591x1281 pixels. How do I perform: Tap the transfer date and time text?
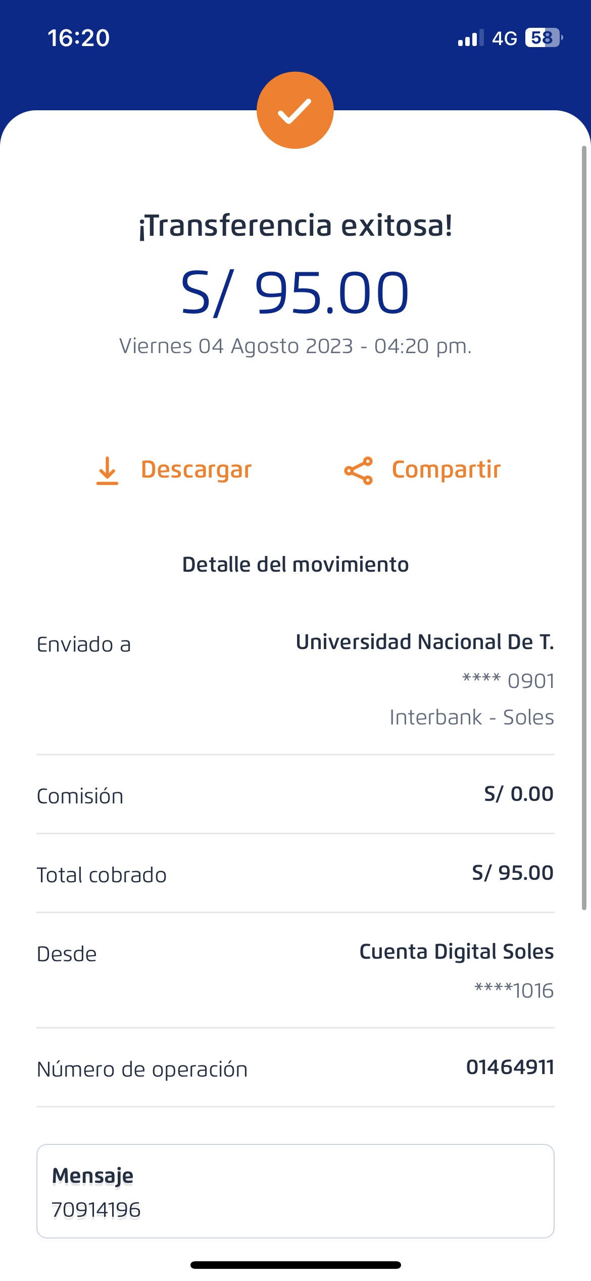295,347
